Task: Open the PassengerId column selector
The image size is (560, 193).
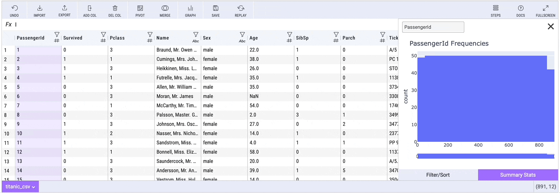Action: [x=433, y=27]
